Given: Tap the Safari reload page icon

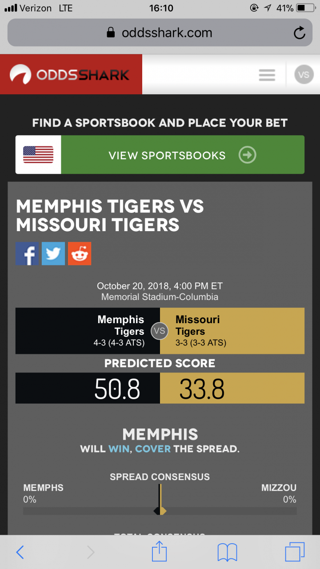Looking at the screenshot, I should [300, 33].
